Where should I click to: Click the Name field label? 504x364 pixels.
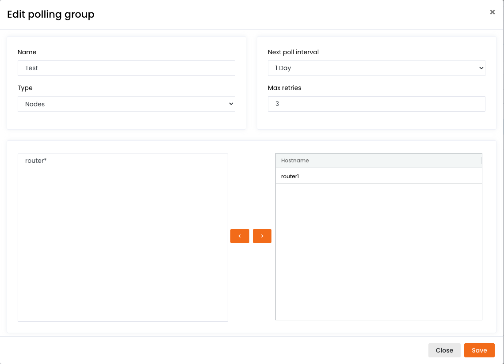pos(27,52)
